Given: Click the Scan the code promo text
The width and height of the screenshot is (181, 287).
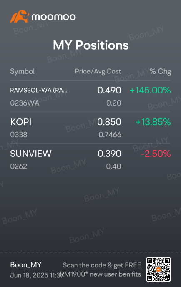Looking at the screenshot, I should (102, 265).
